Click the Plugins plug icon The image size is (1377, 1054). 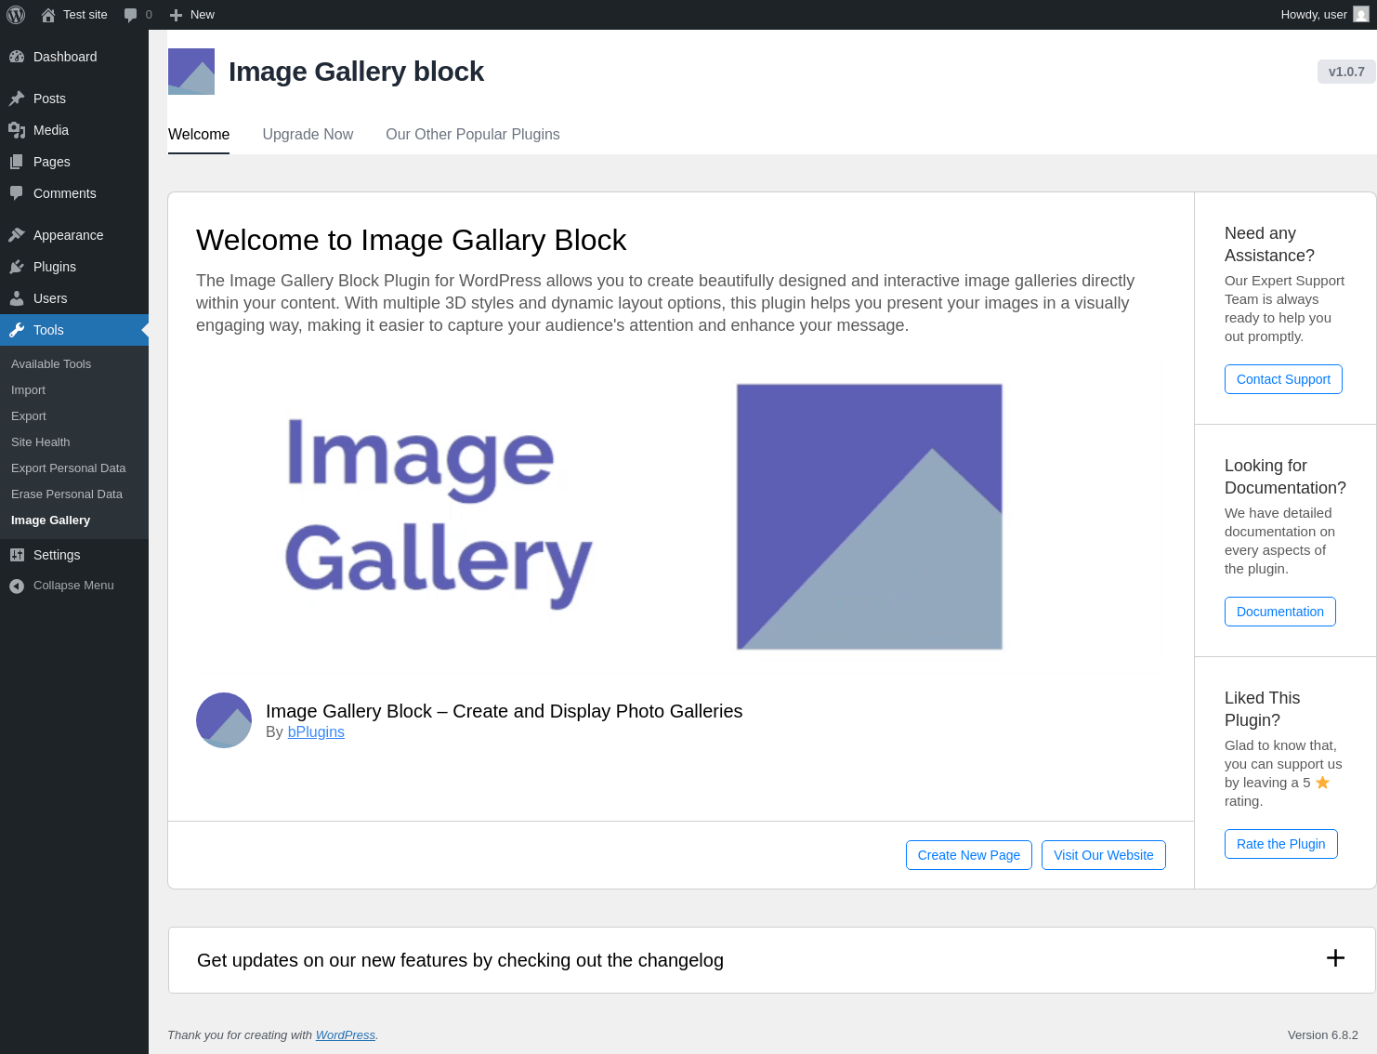(x=17, y=267)
